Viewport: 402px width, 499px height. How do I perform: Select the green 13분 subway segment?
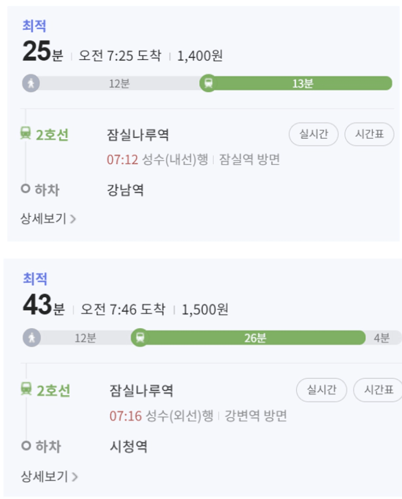coord(302,83)
